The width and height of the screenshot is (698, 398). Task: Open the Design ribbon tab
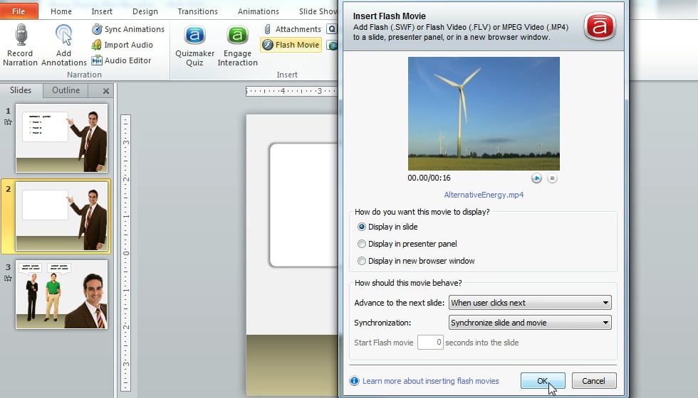(x=145, y=11)
